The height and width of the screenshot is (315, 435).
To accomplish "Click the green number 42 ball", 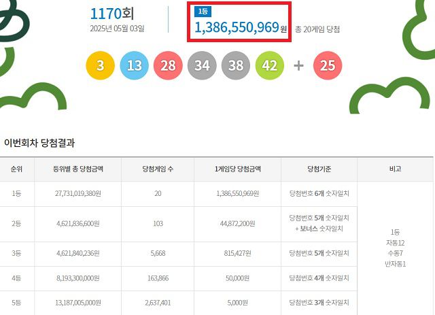I will click(x=270, y=65).
